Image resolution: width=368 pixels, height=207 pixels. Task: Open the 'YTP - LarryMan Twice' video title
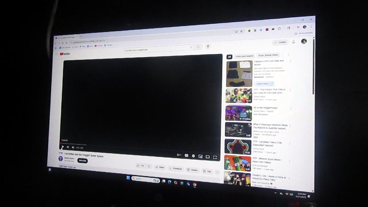click(x=267, y=143)
